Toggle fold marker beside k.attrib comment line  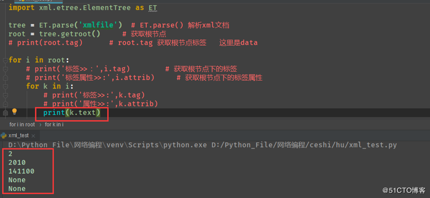point(5,104)
